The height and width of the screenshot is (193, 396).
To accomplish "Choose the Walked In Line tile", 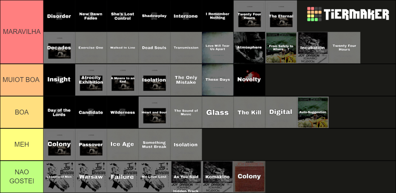I will point(123,47).
